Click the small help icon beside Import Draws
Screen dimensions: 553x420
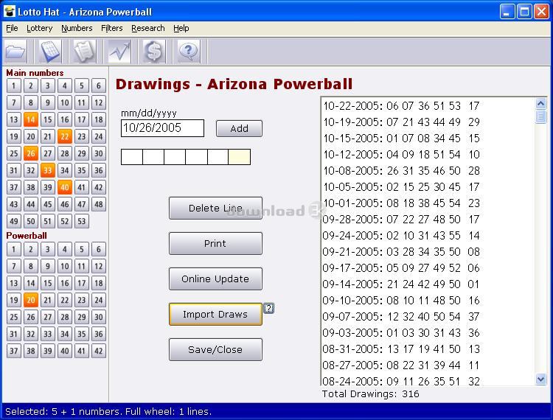(x=268, y=308)
